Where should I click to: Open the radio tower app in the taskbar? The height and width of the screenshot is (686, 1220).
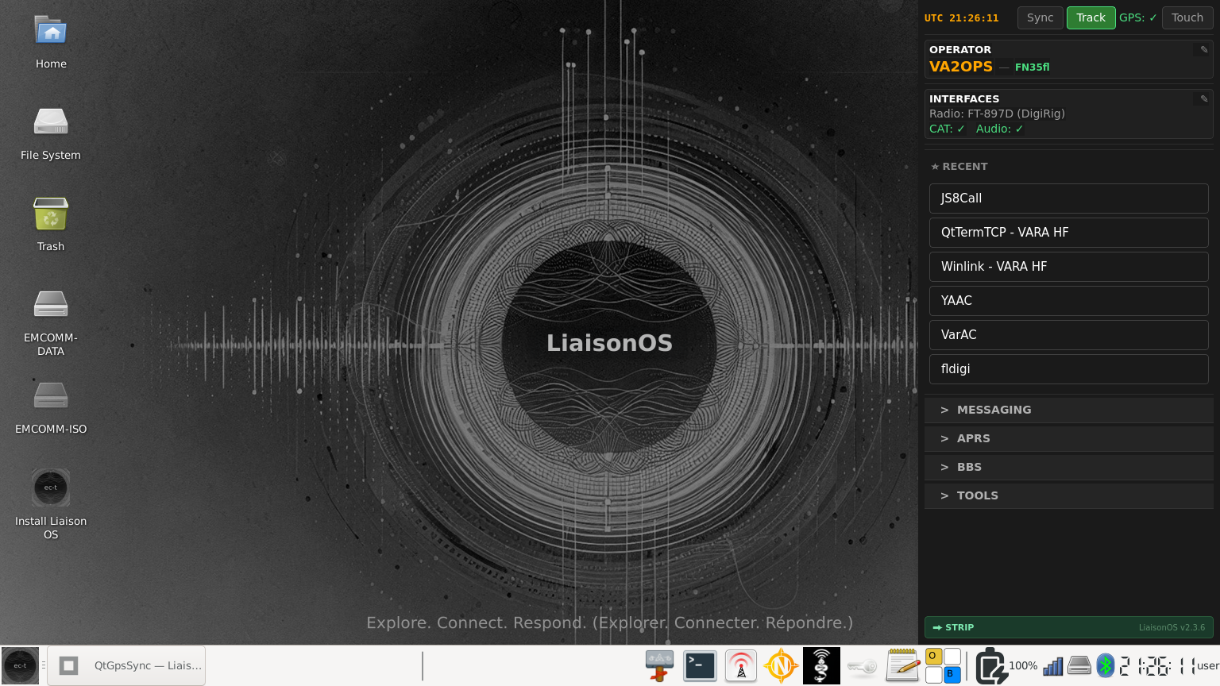click(740, 665)
